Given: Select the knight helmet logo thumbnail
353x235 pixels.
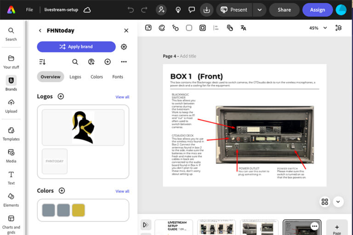Looking at the screenshot, I should 83,127.
